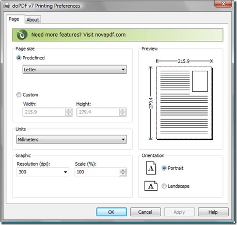Decrease the Scale percentage value
The image size is (237, 225).
(123, 174)
